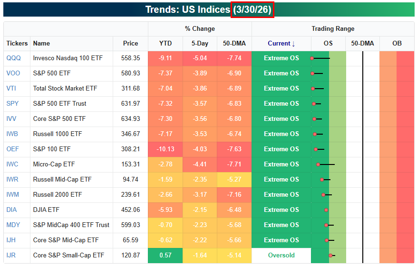Image resolution: width=417 pixels, height=265 pixels.
Task: Click the IWC trading range marker dot
Action: 318,164
